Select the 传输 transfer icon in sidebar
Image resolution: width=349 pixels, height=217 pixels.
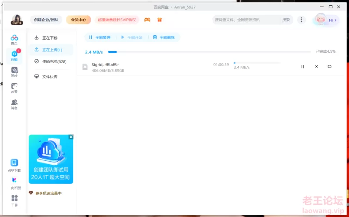point(14,56)
